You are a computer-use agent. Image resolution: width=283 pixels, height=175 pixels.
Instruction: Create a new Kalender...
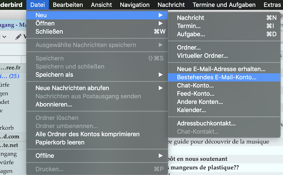coord(191,110)
